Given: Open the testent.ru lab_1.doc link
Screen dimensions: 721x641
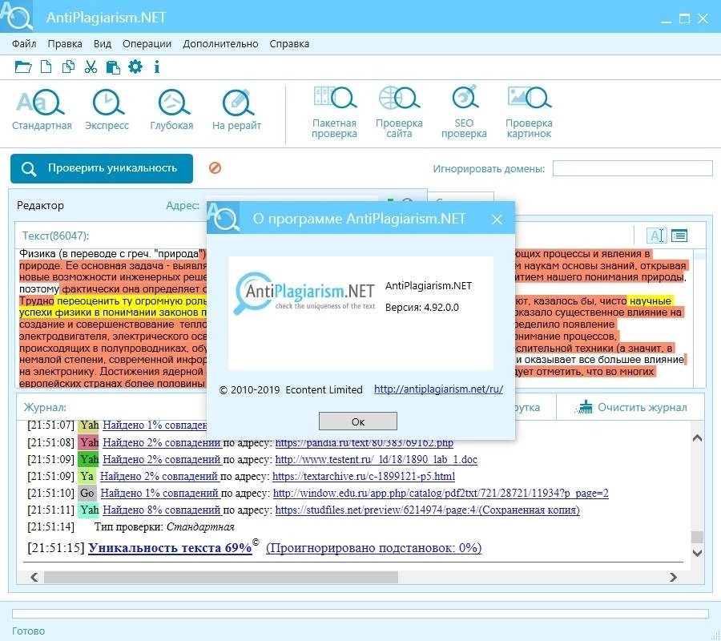Looking at the screenshot, I should pyautogui.click(x=377, y=459).
